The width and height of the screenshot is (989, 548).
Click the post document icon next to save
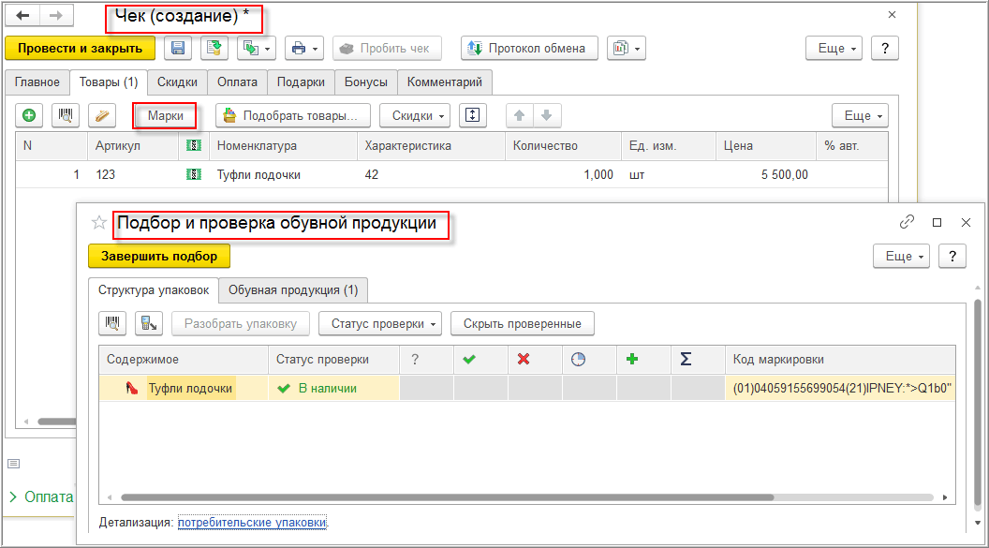pos(214,48)
